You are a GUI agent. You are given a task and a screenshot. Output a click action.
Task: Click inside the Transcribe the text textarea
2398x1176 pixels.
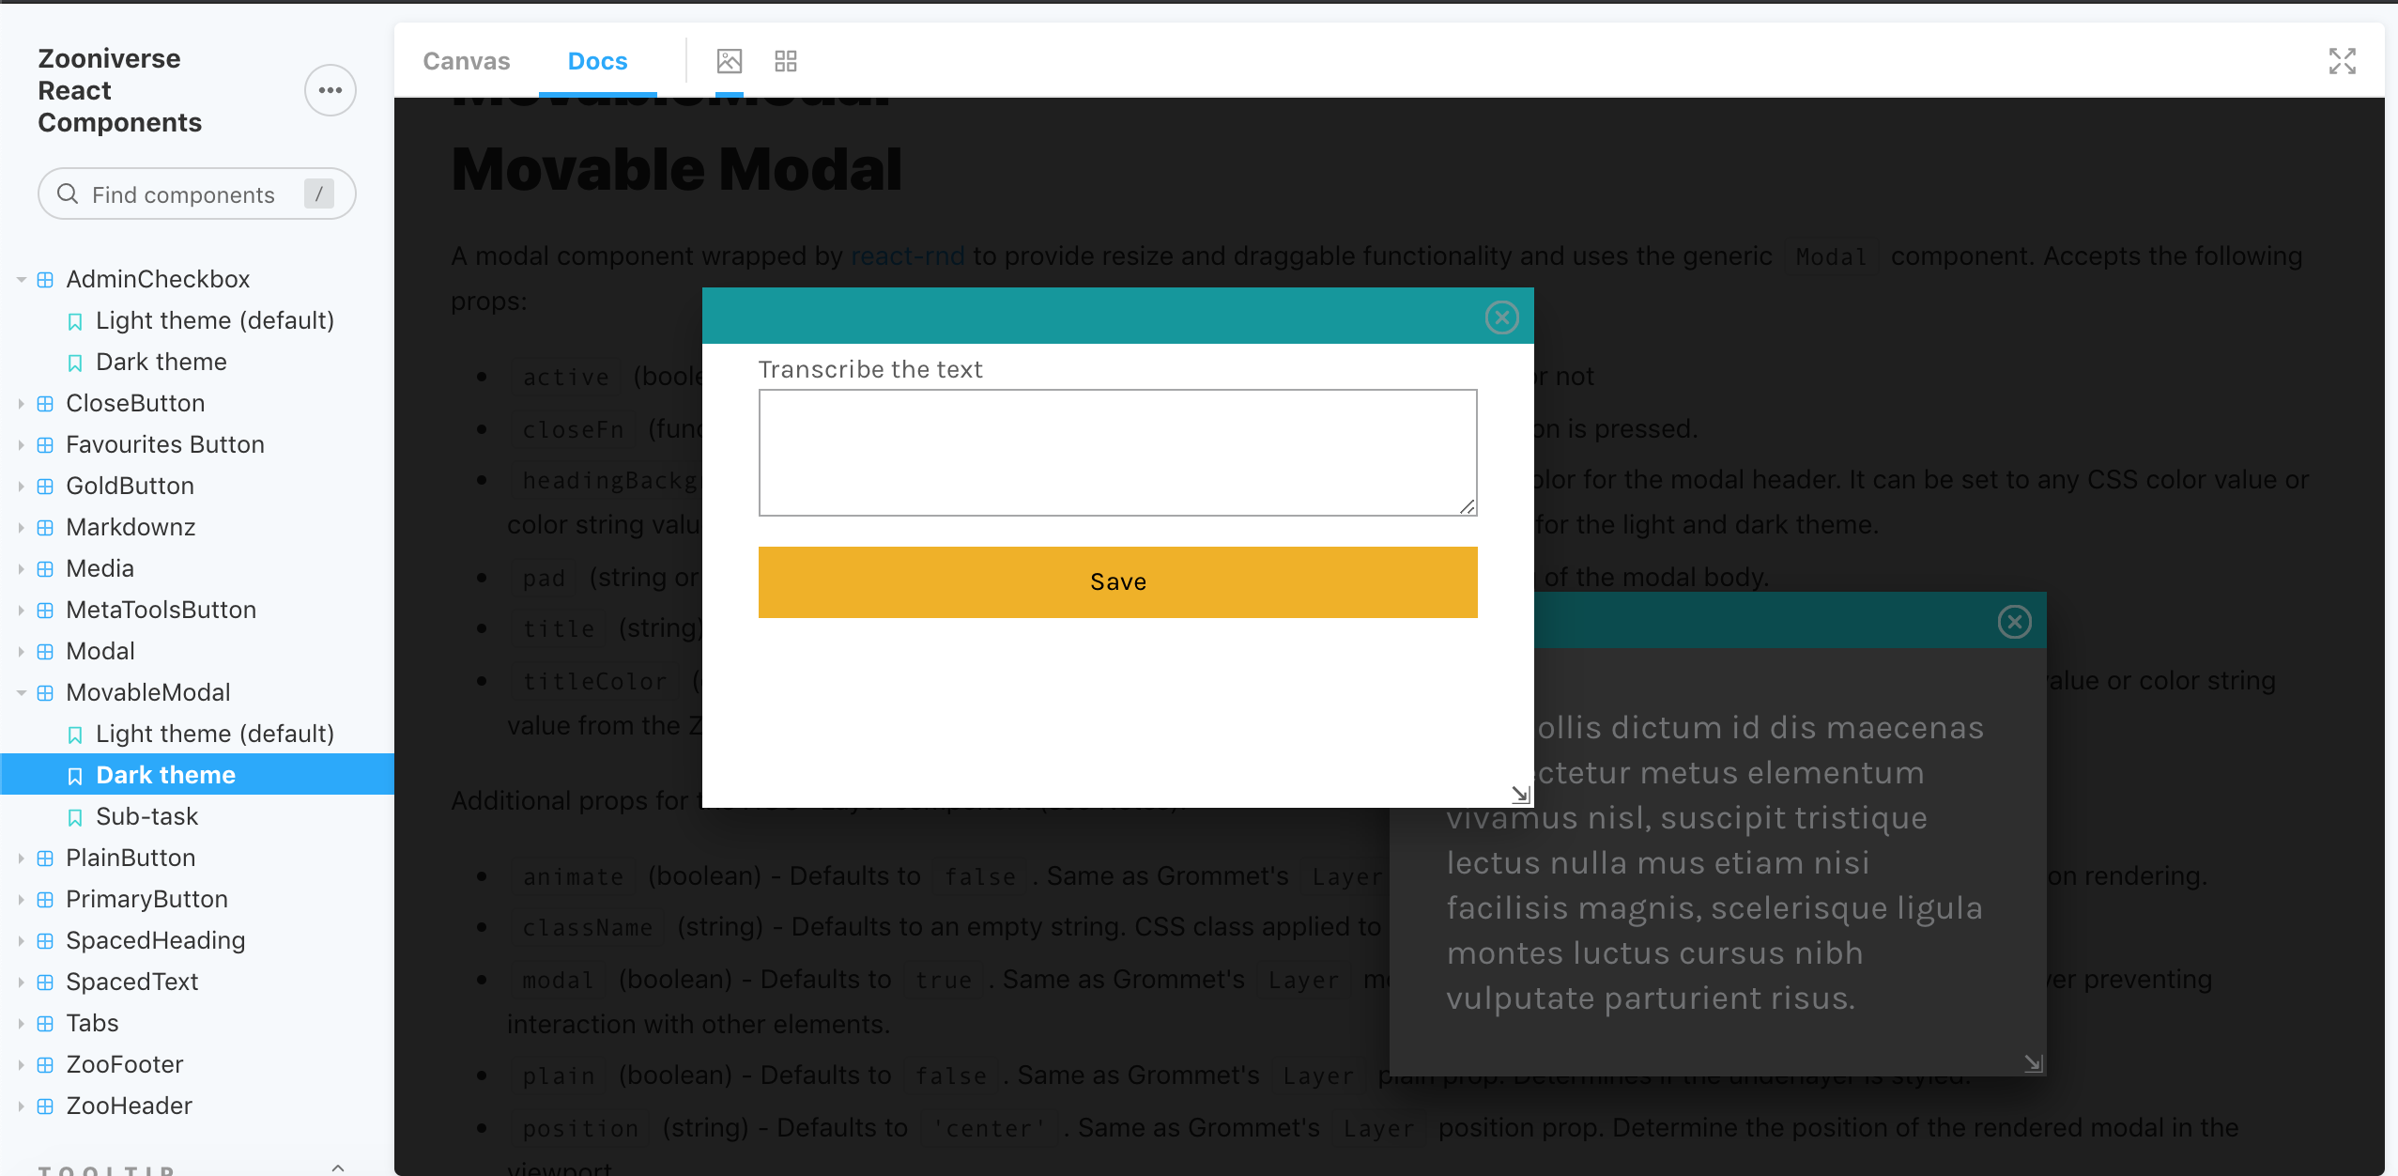tap(1116, 452)
